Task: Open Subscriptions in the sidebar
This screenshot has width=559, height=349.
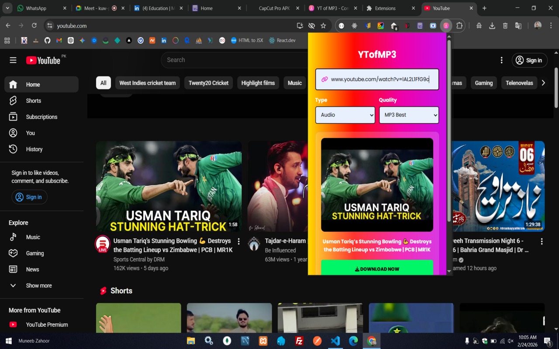Action: 41,117
